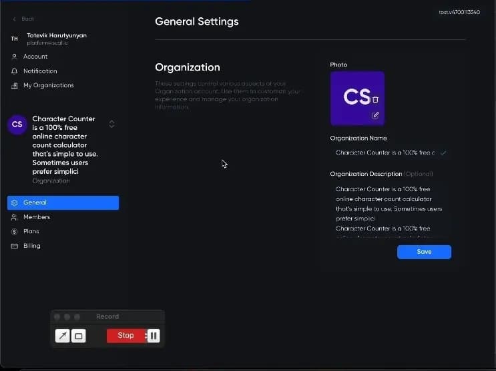Expand the organization switcher chevrons

111,124
